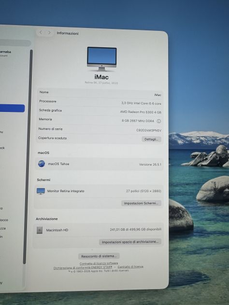Click Versione 26.5.1 text
This screenshot has height=305, width=229.
tap(150, 165)
